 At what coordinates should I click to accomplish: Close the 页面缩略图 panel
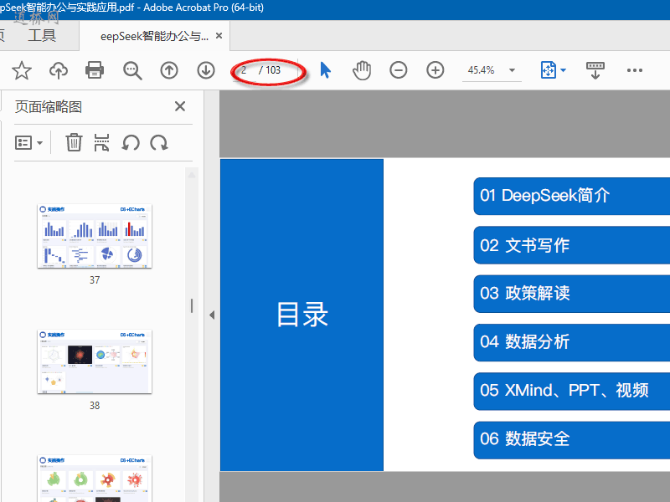pos(180,106)
